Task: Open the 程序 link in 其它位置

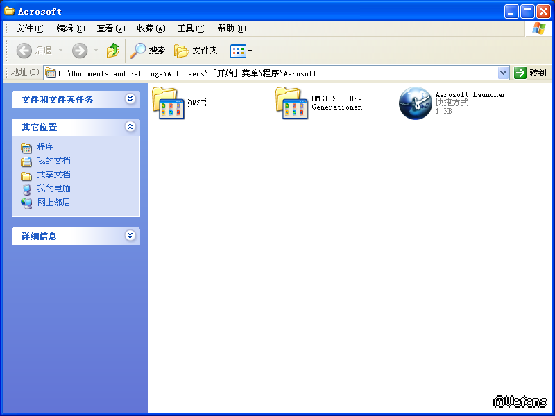Action: click(45, 146)
